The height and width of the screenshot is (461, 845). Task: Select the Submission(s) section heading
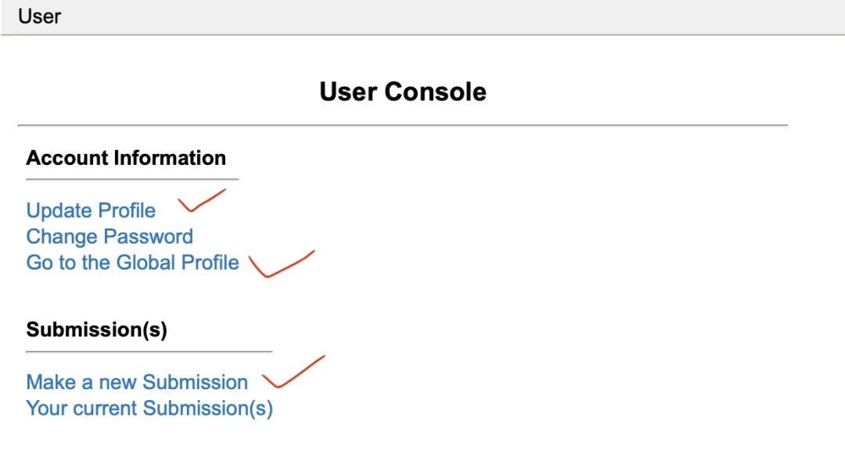click(x=96, y=330)
